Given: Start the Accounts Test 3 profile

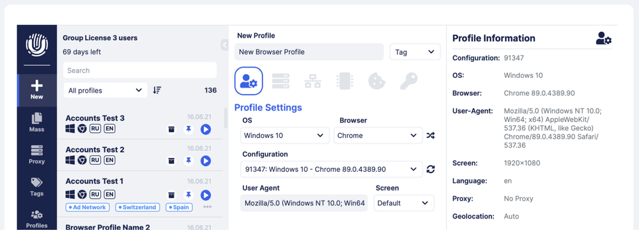Looking at the screenshot, I should [x=205, y=129].
